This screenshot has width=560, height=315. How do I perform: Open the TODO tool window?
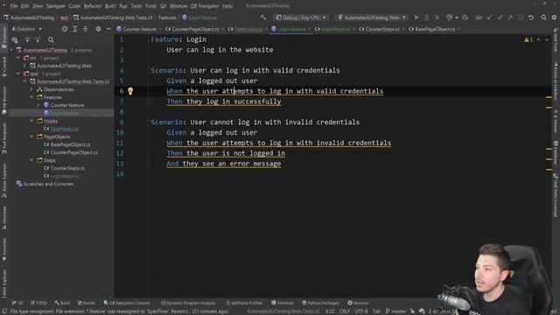click(38, 303)
